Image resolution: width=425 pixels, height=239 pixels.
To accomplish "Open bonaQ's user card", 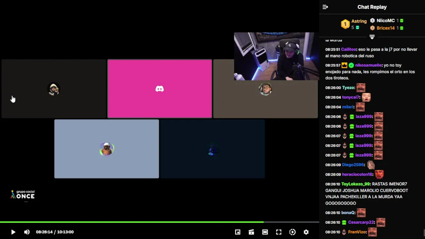I will [348, 213].
